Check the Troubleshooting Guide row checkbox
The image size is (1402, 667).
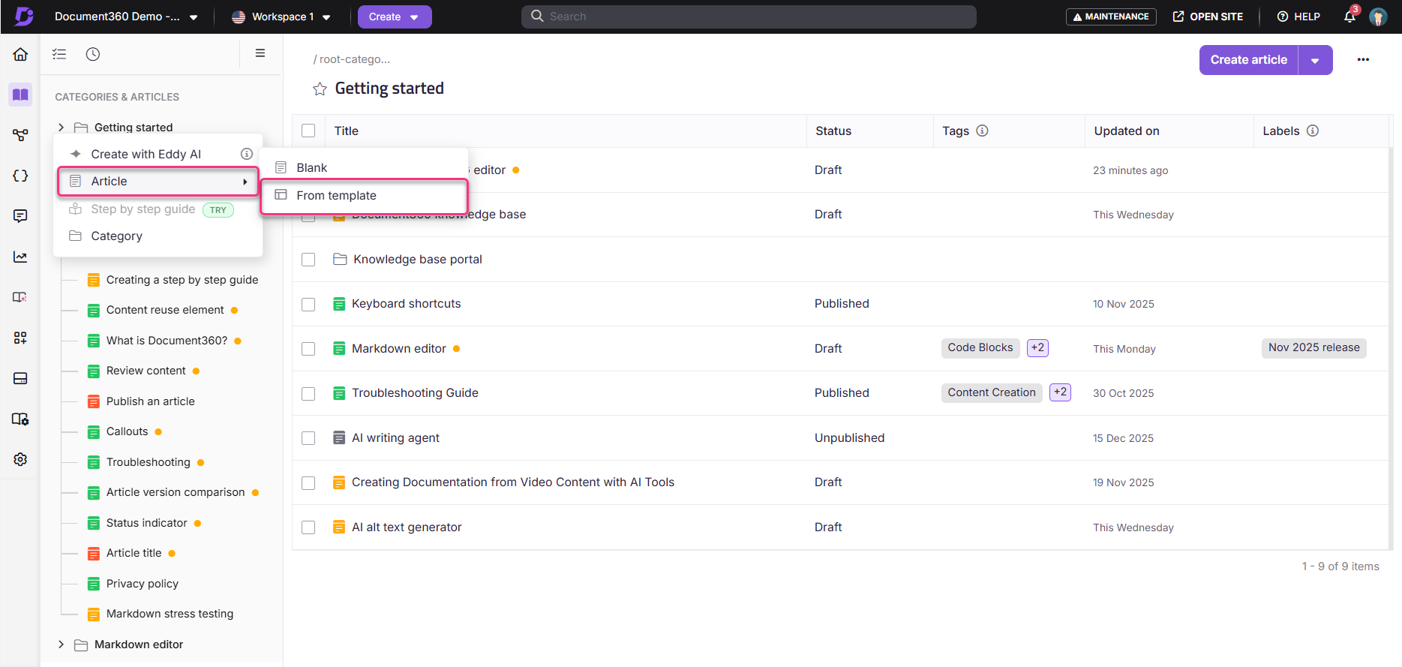click(x=308, y=394)
